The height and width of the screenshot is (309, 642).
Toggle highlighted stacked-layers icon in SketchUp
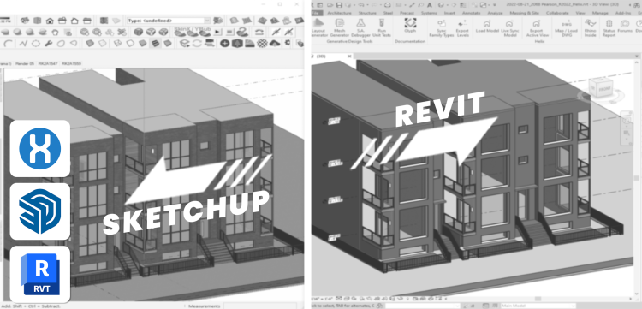pos(155,43)
